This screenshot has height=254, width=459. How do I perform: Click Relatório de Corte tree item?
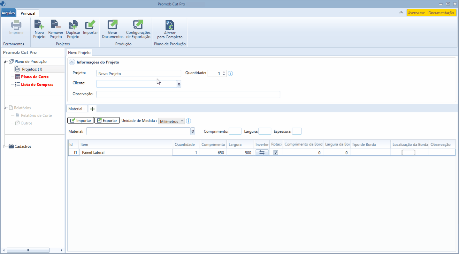pyautogui.click(x=36, y=116)
